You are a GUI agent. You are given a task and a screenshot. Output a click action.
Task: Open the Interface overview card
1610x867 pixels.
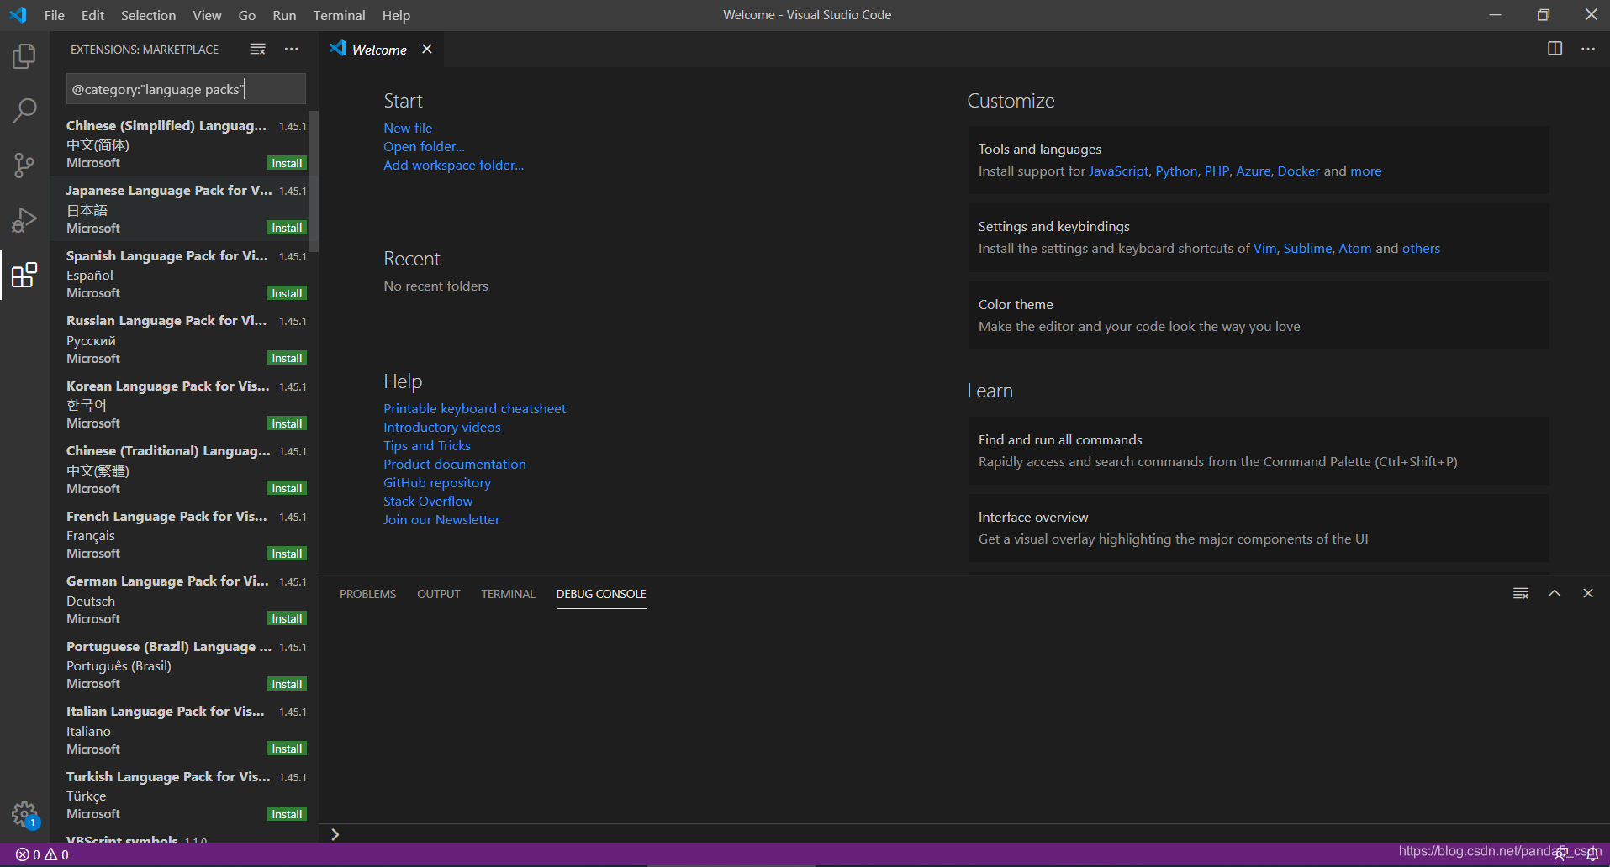[x=1258, y=528]
